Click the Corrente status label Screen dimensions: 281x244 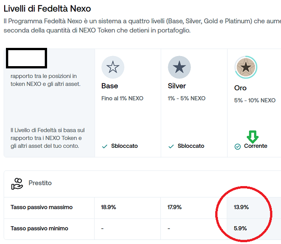[x=255, y=146]
